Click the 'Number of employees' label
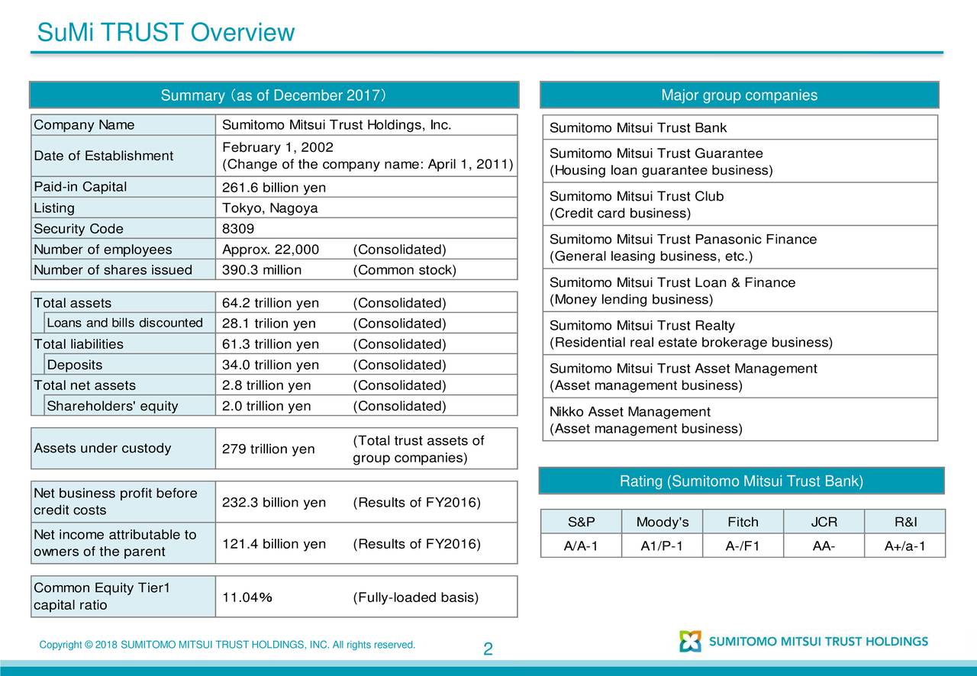 pos(103,249)
